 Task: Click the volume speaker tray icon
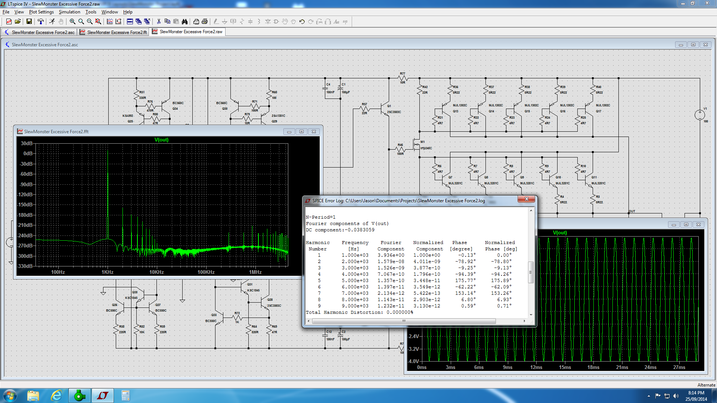(x=676, y=396)
